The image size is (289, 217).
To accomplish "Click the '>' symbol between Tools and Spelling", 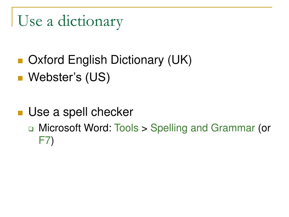I will [x=144, y=129].
